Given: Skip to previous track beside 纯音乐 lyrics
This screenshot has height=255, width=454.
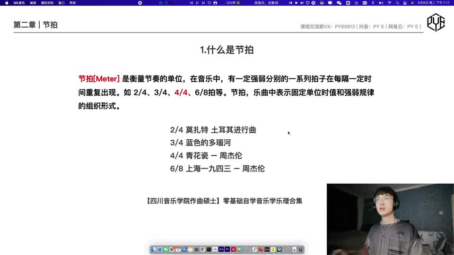Looking at the screenshot, I should click(x=290, y=3).
